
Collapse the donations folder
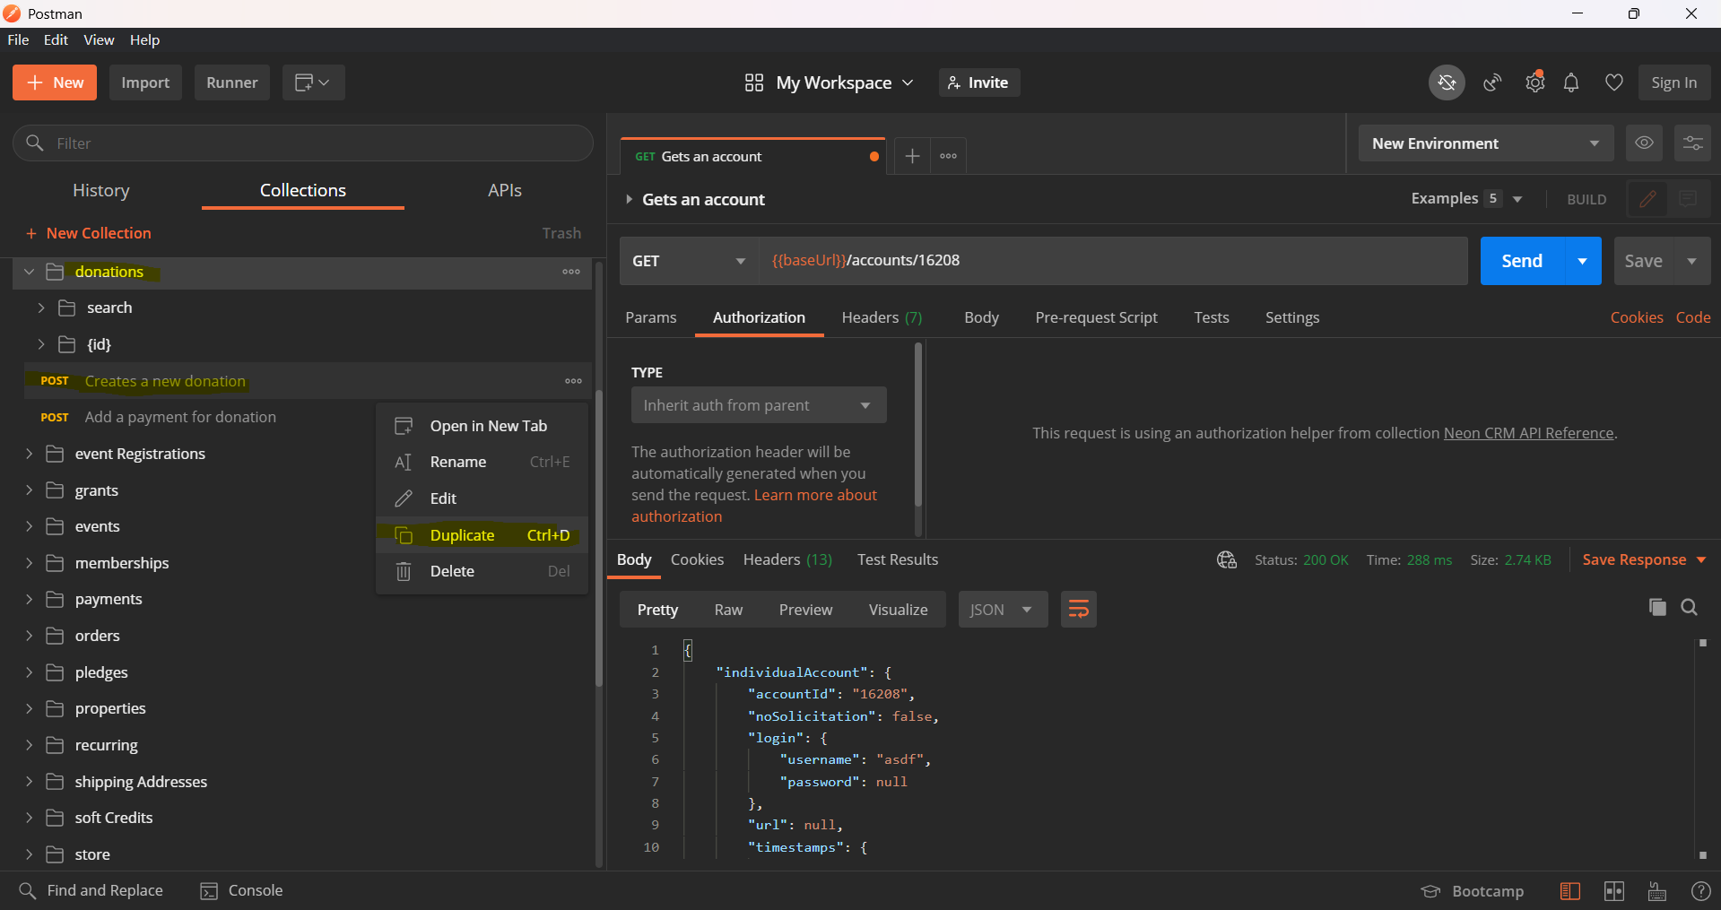(x=29, y=272)
